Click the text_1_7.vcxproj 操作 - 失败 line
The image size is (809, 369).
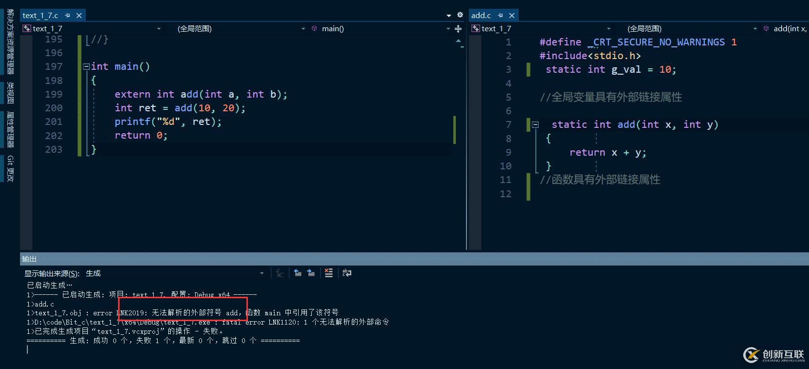click(125, 331)
